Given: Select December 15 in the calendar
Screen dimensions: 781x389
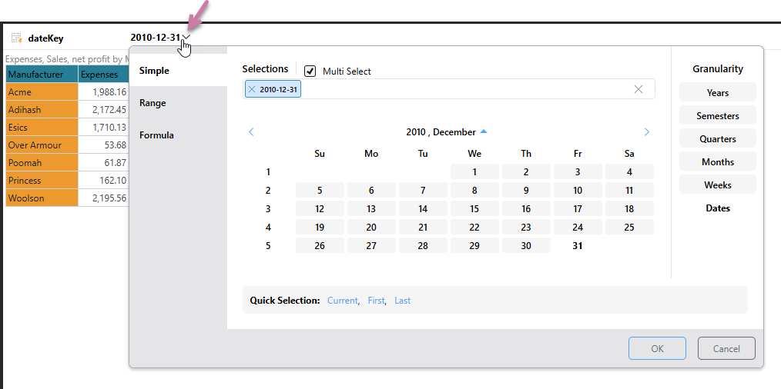Looking at the screenshot, I should pyautogui.click(x=474, y=209).
